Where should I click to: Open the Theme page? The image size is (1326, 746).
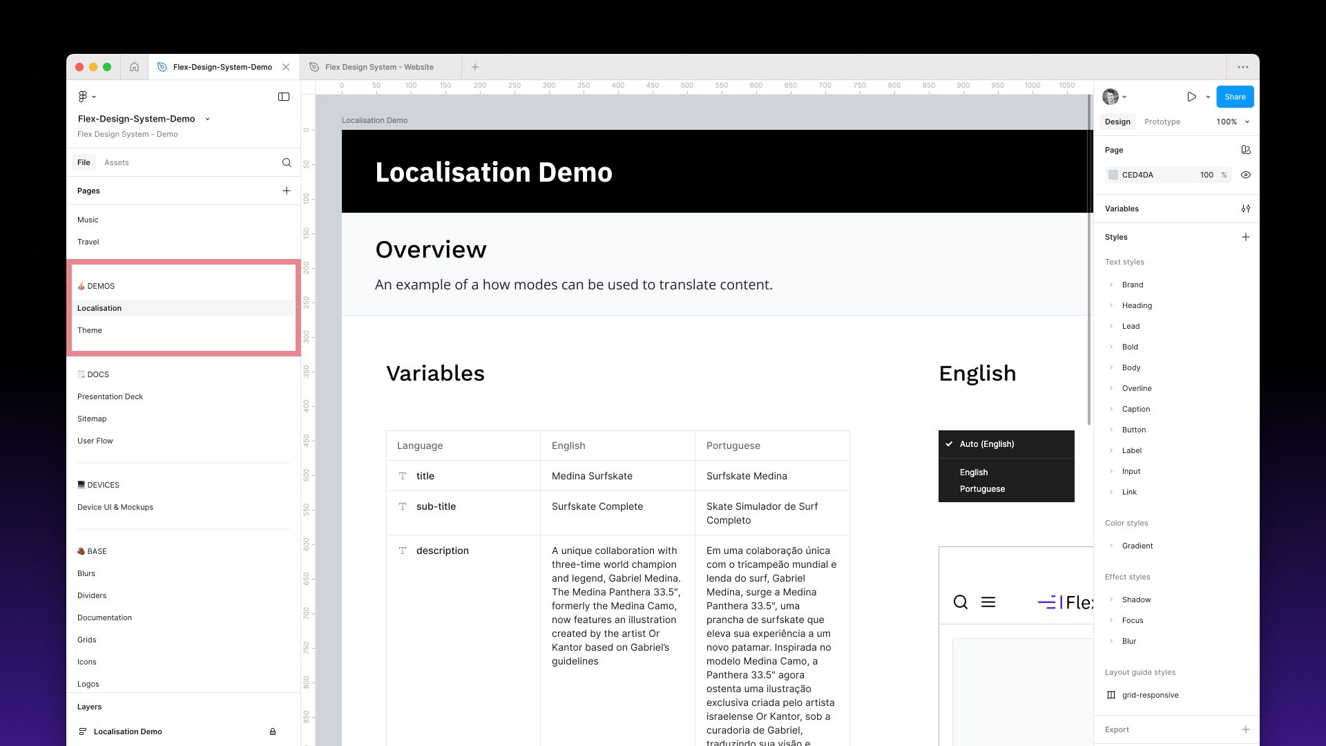click(x=90, y=330)
